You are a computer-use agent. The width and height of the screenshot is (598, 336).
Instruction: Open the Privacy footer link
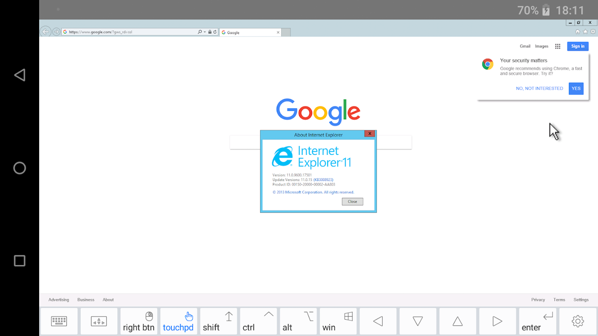(538, 300)
